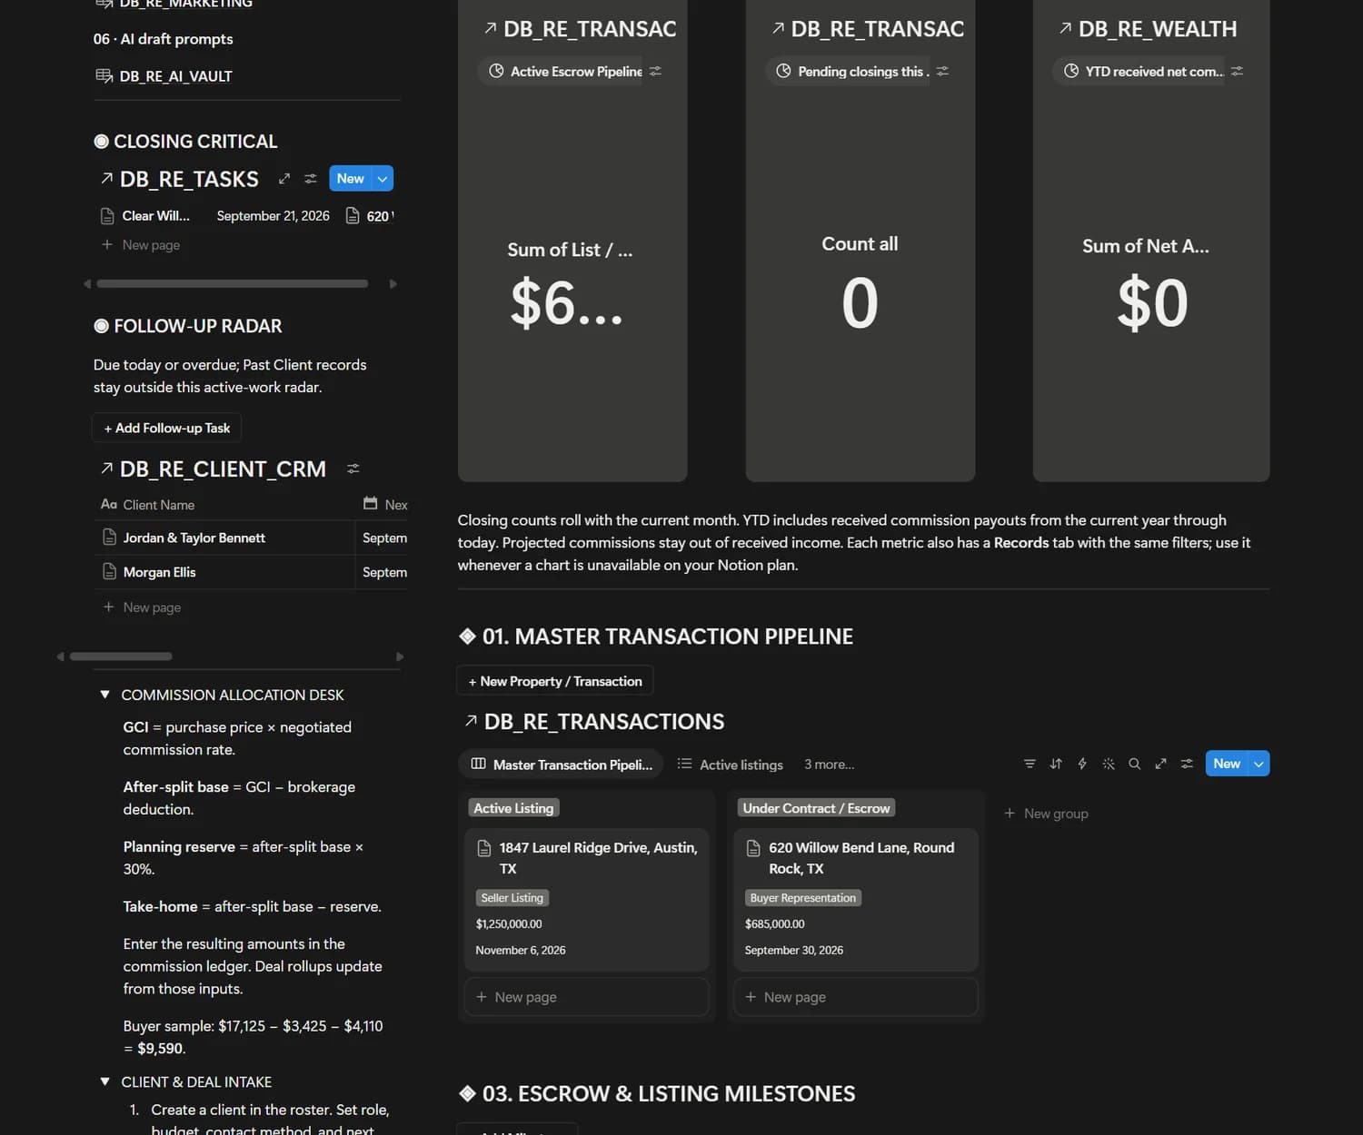Add New page under Active Listing
This screenshot has height=1135, width=1363.
coord(586,997)
